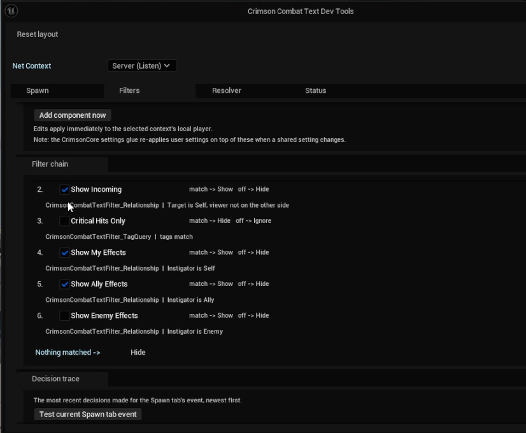Enable the Critical Hits Only checkbox

click(x=64, y=221)
